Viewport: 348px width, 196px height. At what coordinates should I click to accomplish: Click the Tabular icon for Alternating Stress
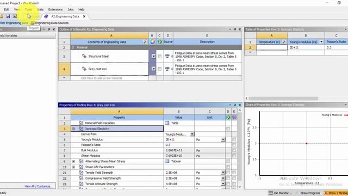pyautogui.click(x=167, y=161)
